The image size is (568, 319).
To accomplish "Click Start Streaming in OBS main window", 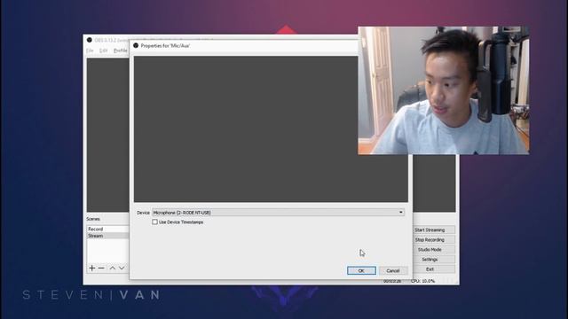I will pyautogui.click(x=430, y=230).
